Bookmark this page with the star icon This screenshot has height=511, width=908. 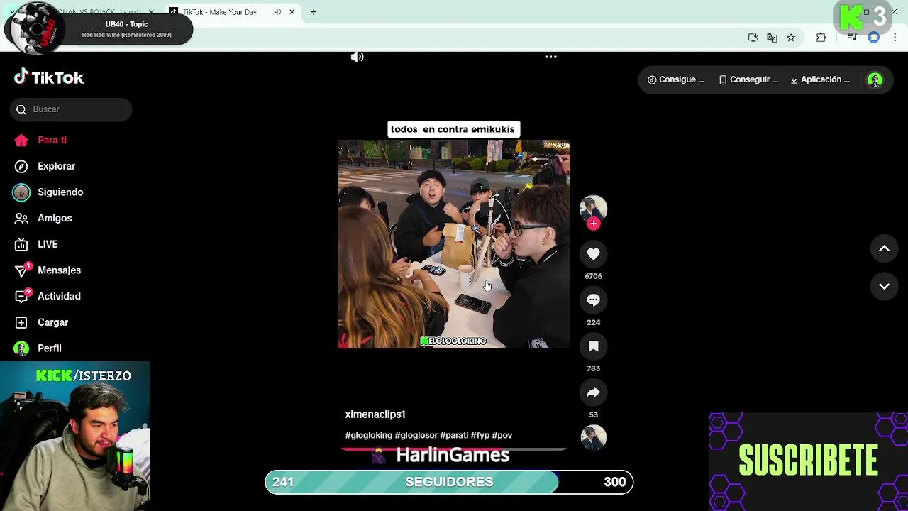point(791,38)
